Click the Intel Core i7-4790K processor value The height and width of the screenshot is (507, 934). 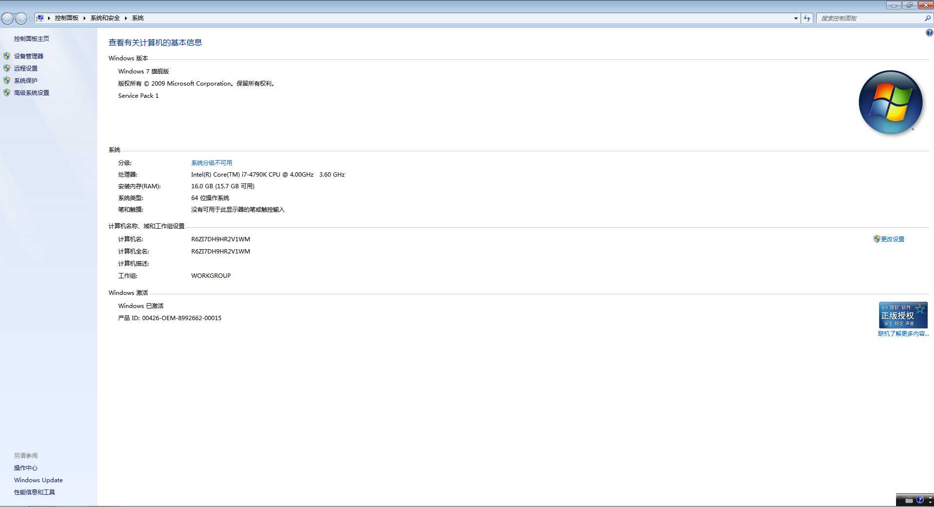[268, 175]
